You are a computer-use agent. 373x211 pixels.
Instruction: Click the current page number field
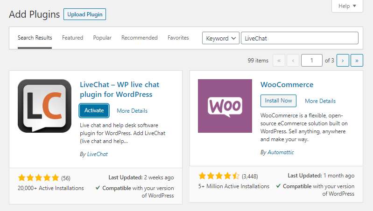point(312,60)
